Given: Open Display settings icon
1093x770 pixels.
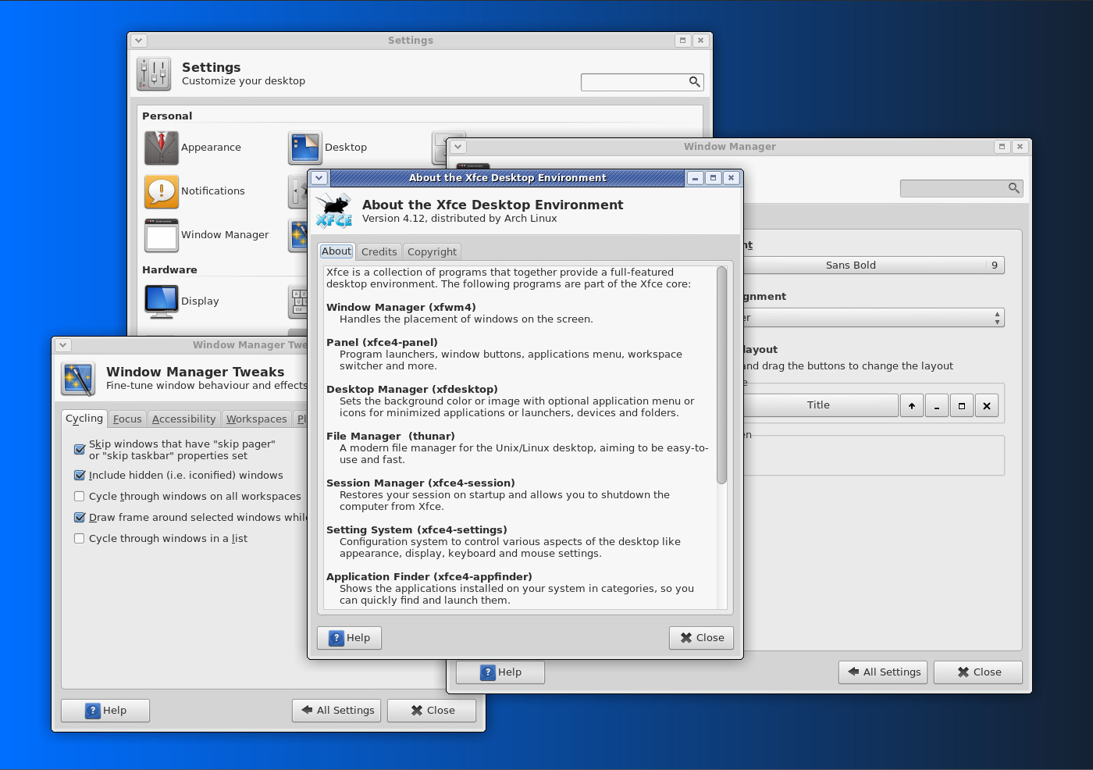Looking at the screenshot, I should tap(162, 301).
